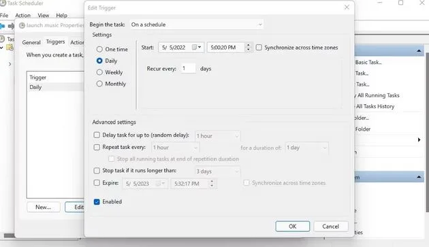Open the Repeat task every 1 hour dropdown
The image size is (429, 247).
(x=176, y=148)
